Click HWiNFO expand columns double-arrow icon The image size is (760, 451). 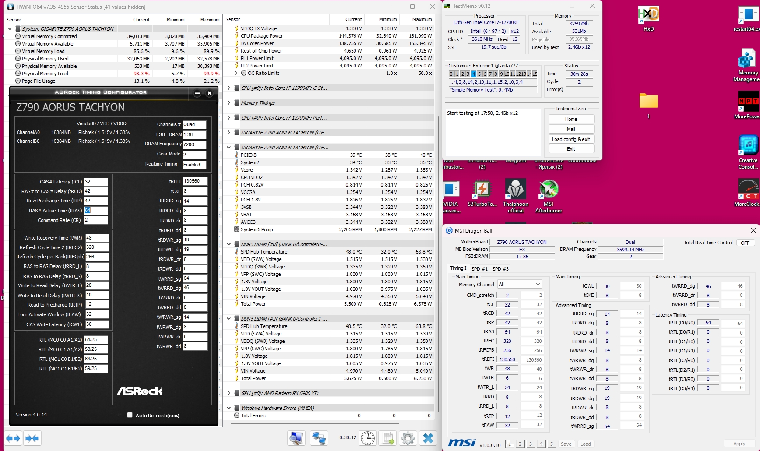13,438
